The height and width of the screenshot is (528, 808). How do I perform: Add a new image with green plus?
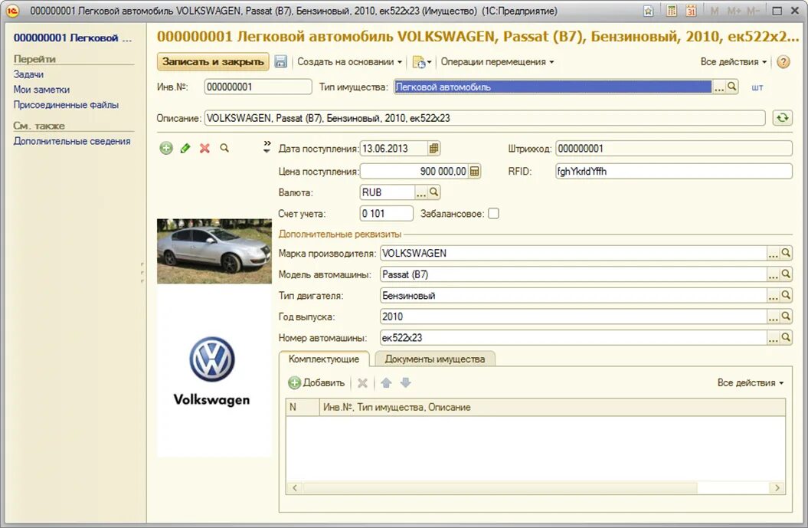pyautogui.click(x=166, y=149)
